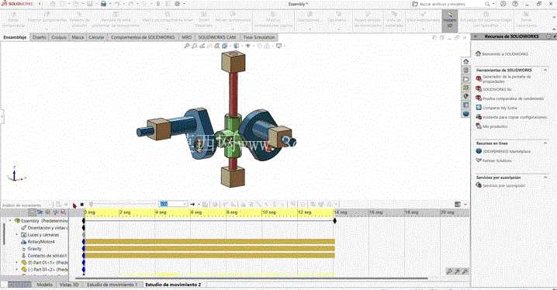557x290 pixels.
Task: Stop the motion study playback
Action: tap(82, 205)
